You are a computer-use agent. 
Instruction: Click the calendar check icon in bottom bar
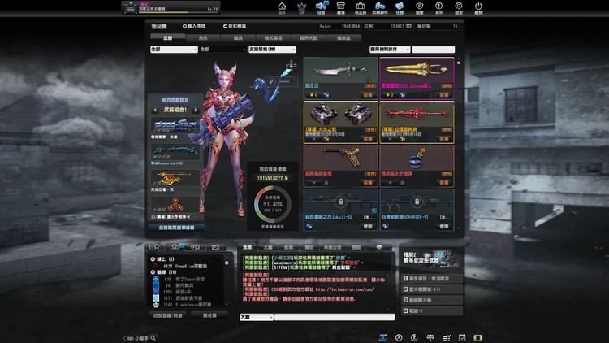click(462, 337)
